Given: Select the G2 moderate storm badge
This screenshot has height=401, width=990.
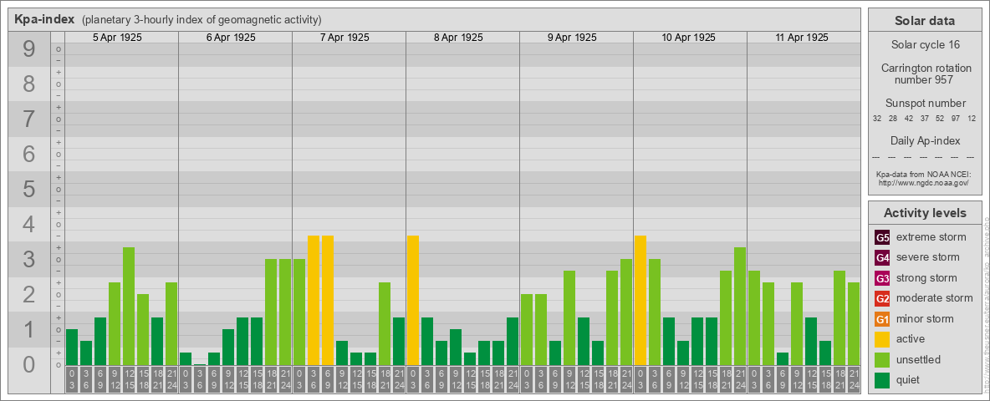Looking at the screenshot, I should point(882,298).
